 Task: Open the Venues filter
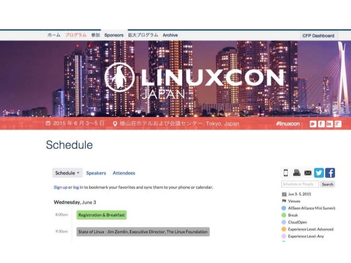(294, 201)
